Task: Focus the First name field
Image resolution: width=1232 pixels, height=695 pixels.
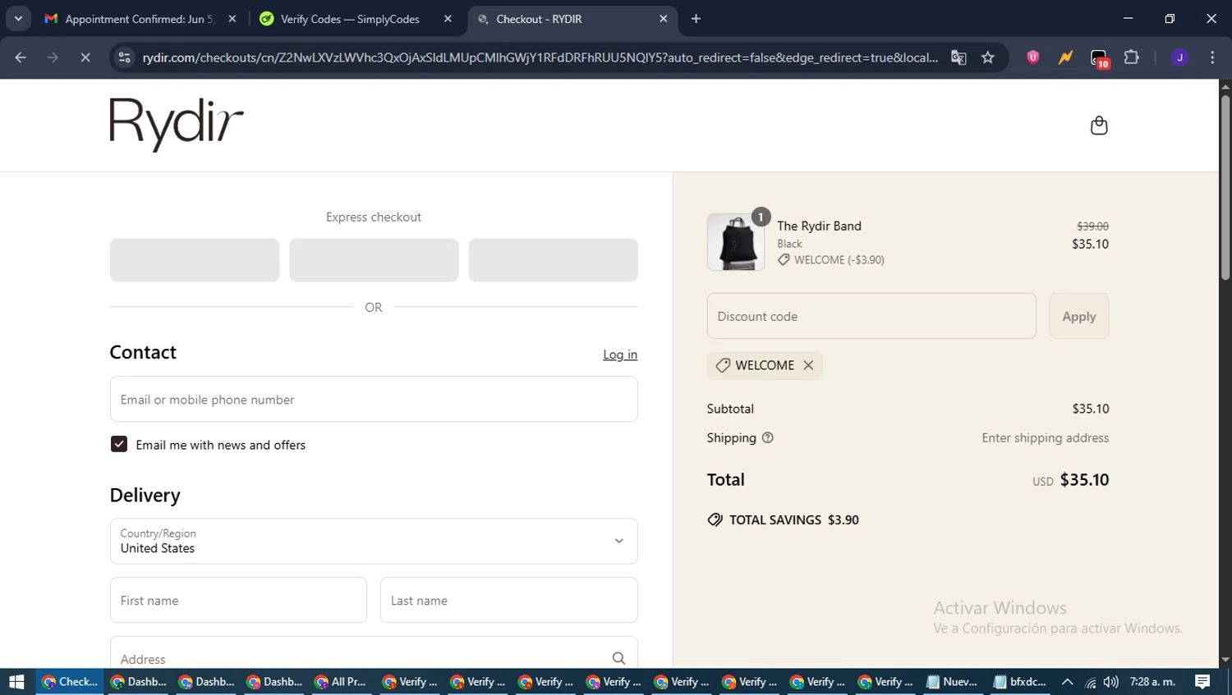Action: click(x=238, y=600)
